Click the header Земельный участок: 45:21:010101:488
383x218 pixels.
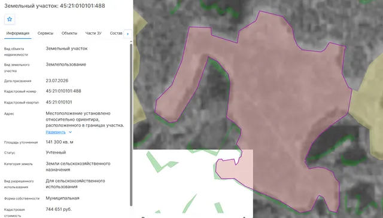pyautogui.click(x=54, y=5)
